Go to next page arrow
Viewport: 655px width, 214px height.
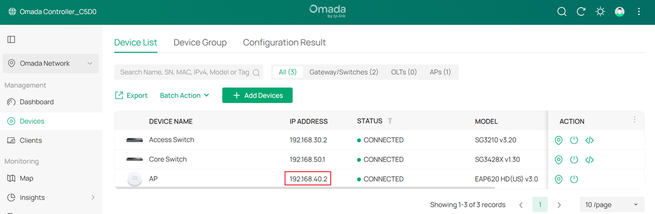tap(559, 205)
